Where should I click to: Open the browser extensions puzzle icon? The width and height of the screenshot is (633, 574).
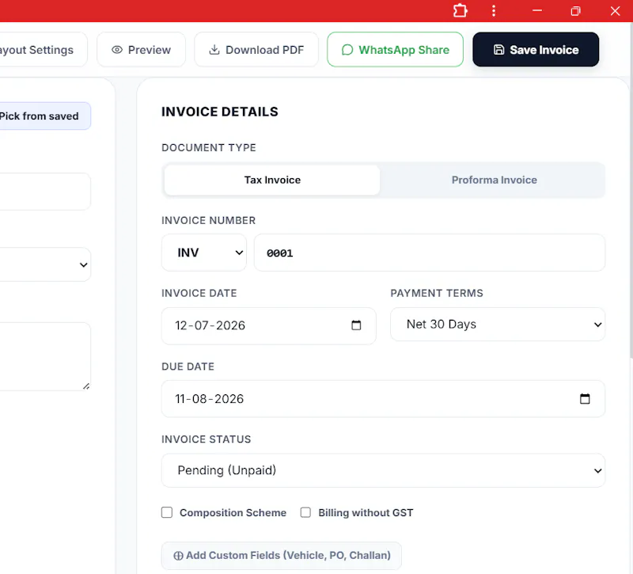460,11
